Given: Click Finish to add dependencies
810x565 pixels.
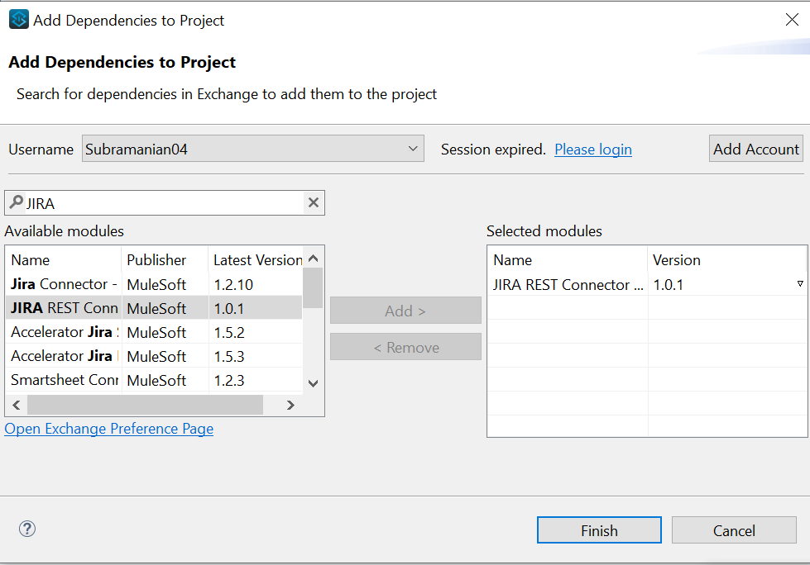Looking at the screenshot, I should (599, 530).
